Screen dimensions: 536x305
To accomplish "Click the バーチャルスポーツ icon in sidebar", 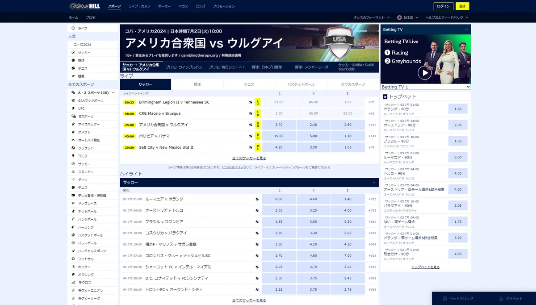I will click(73, 251).
